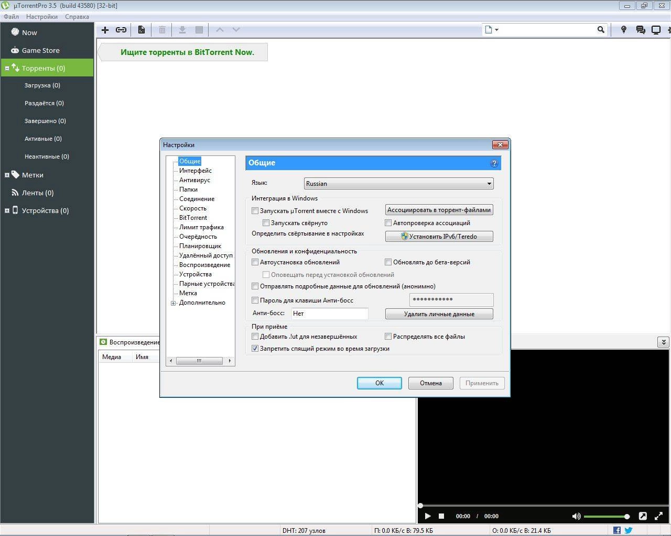Click the search magnifier icon on toolbar

pos(601,29)
